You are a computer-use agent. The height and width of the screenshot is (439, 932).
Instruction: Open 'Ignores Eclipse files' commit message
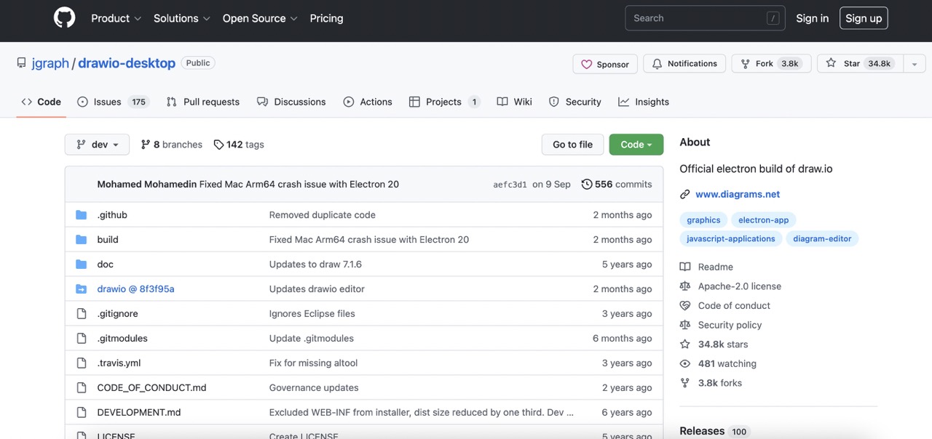pos(312,314)
